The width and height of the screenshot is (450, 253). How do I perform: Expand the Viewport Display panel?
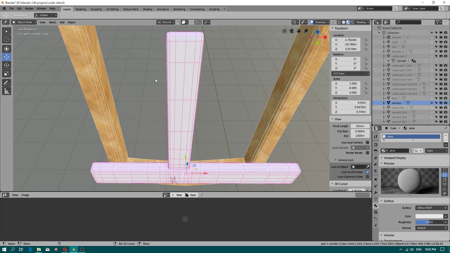(x=395, y=158)
